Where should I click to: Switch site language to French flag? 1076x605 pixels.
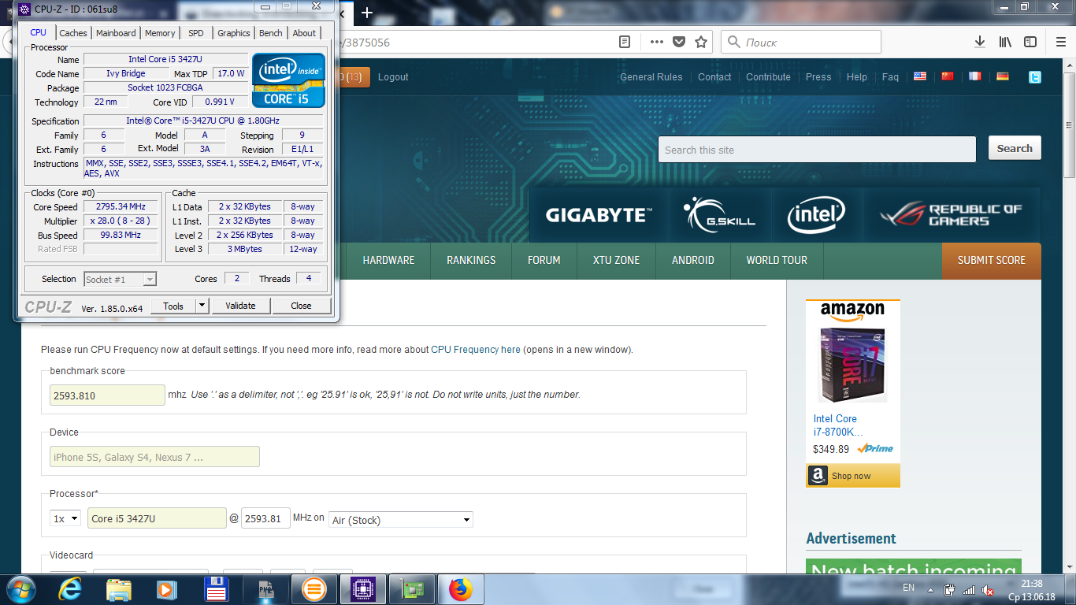click(x=975, y=76)
